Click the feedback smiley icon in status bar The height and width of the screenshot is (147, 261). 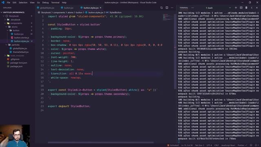coord(251,145)
